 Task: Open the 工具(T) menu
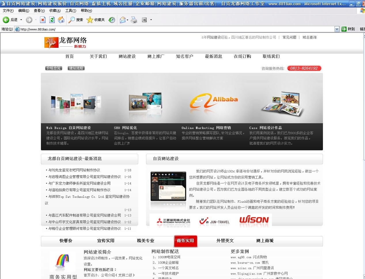(71, 11)
